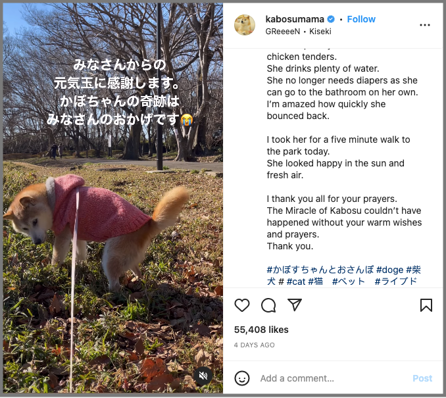Unmute the video with the speaker icon
This screenshot has height=398, width=446.
(203, 376)
